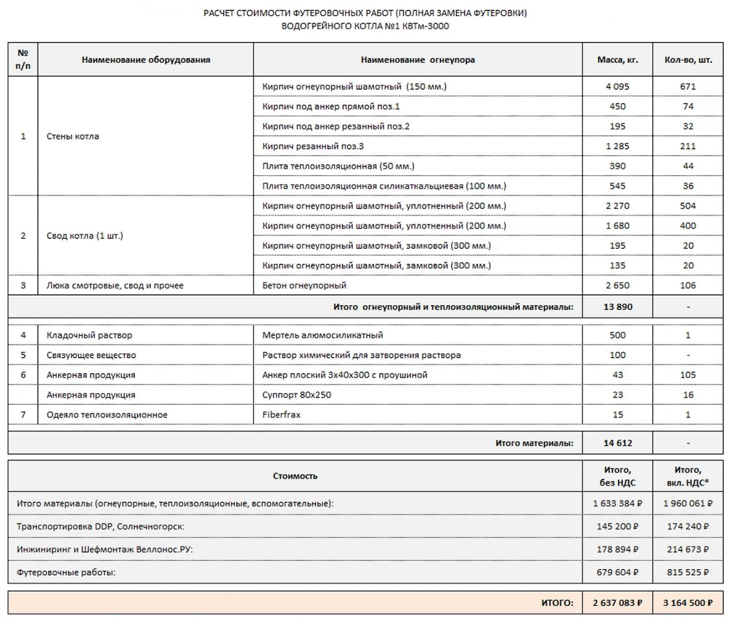Select 'Кирпич под анкер прямой поз.1'
732x622 pixels.
(x=331, y=107)
